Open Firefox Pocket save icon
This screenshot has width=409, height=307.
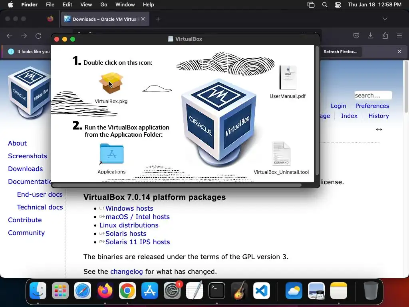356,36
